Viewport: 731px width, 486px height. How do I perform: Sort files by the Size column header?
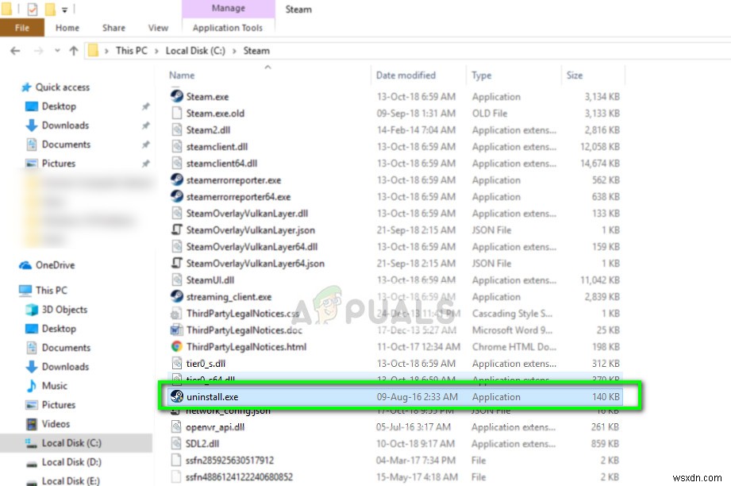573,75
